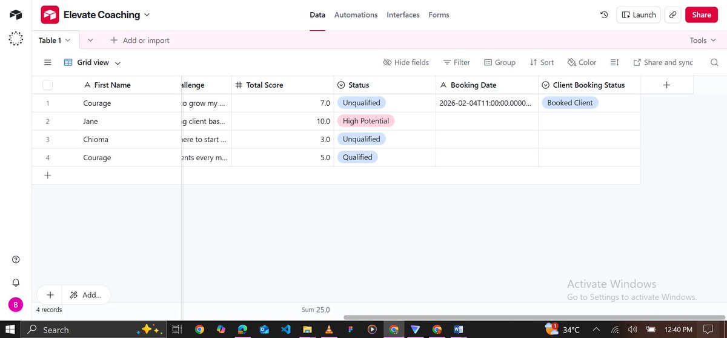Switch to the Interfaces tab
This screenshot has width=727, height=338.
coord(403,15)
